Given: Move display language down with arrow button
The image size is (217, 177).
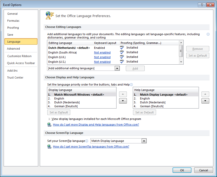Looking at the screenshot, I should [x=123, y=101].
